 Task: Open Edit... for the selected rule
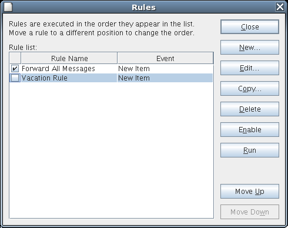[x=250, y=68]
